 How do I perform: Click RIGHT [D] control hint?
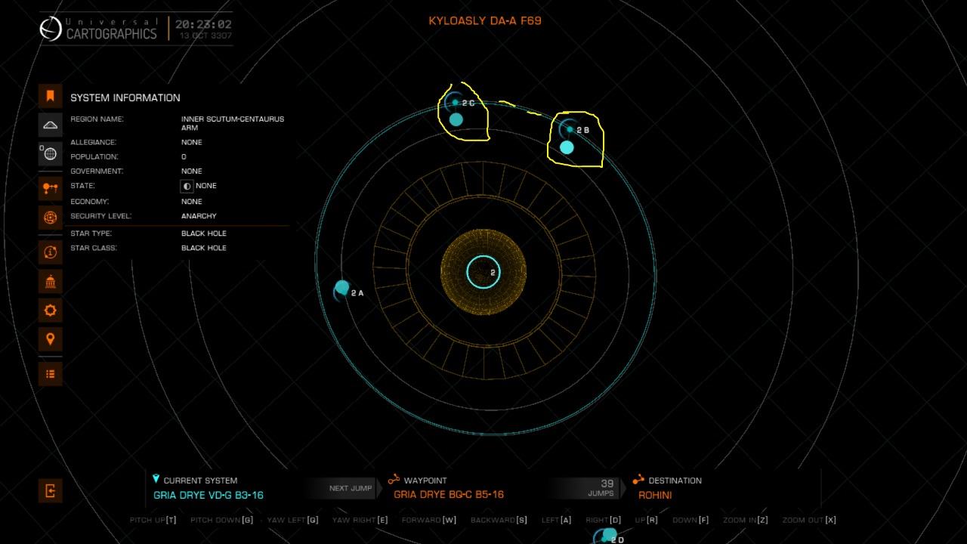pyautogui.click(x=604, y=520)
